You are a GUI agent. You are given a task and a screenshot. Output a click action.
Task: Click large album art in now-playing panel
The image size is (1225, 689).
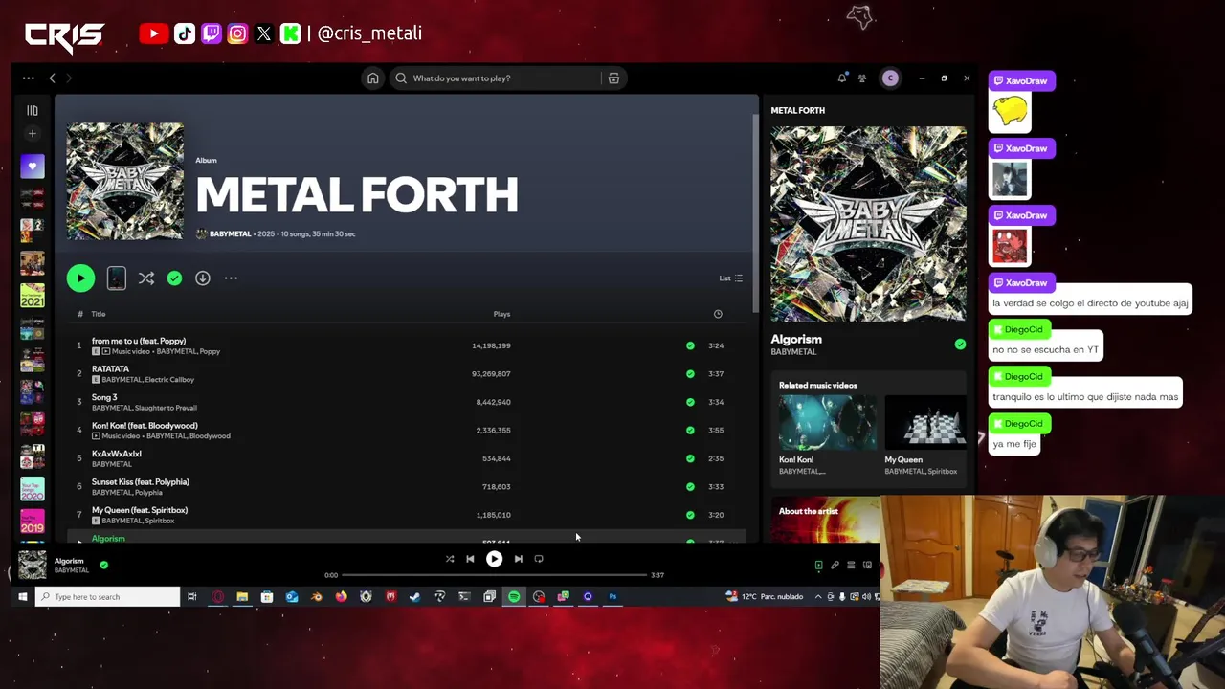pyautogui.click(x=869, y=224)
